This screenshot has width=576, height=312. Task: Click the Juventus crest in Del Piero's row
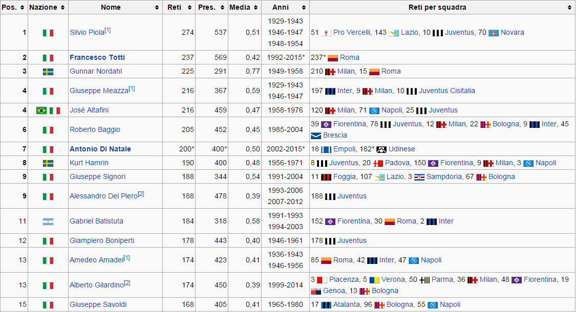pos(330,196)
